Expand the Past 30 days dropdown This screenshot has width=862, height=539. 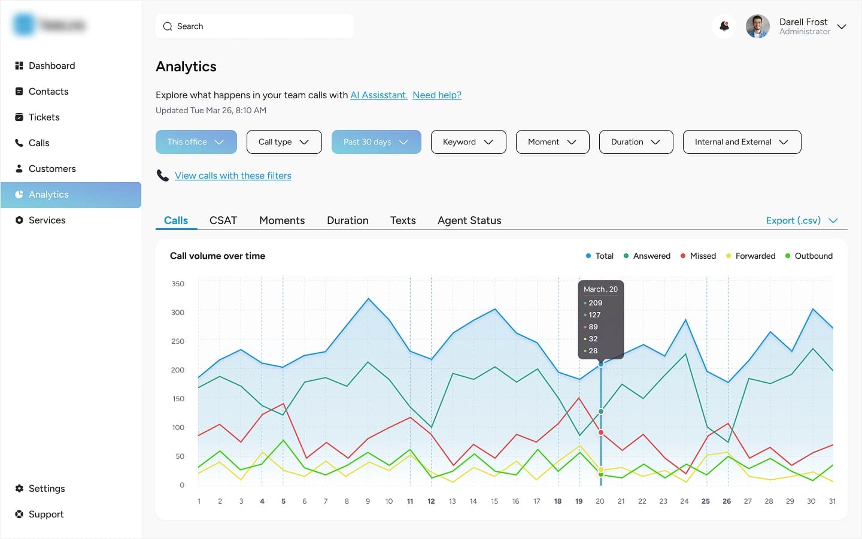pos(376,142)
